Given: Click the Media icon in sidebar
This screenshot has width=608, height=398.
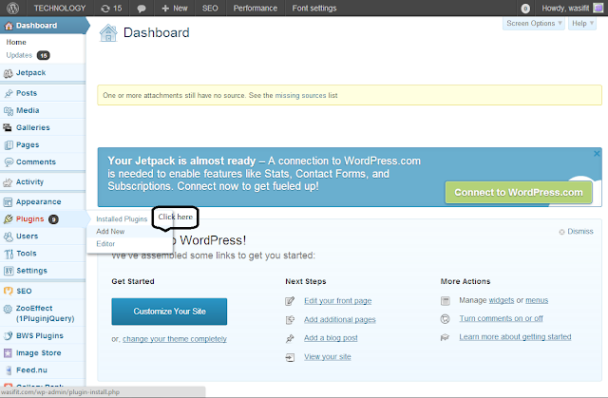Looking at the screenshot, I should click(9, 111).
